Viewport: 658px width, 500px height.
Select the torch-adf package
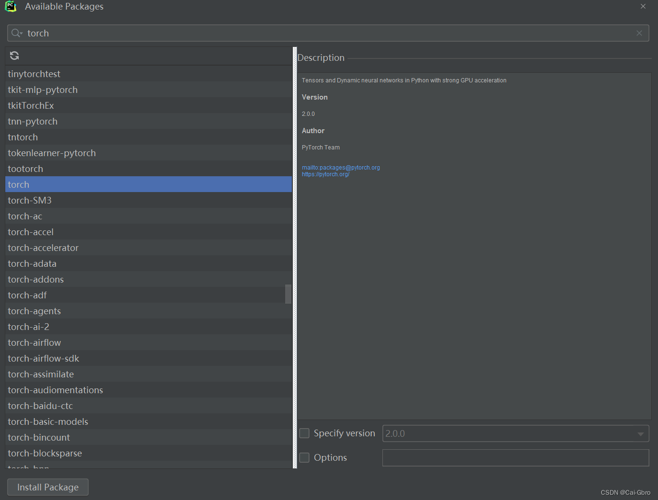coord(145,295)
